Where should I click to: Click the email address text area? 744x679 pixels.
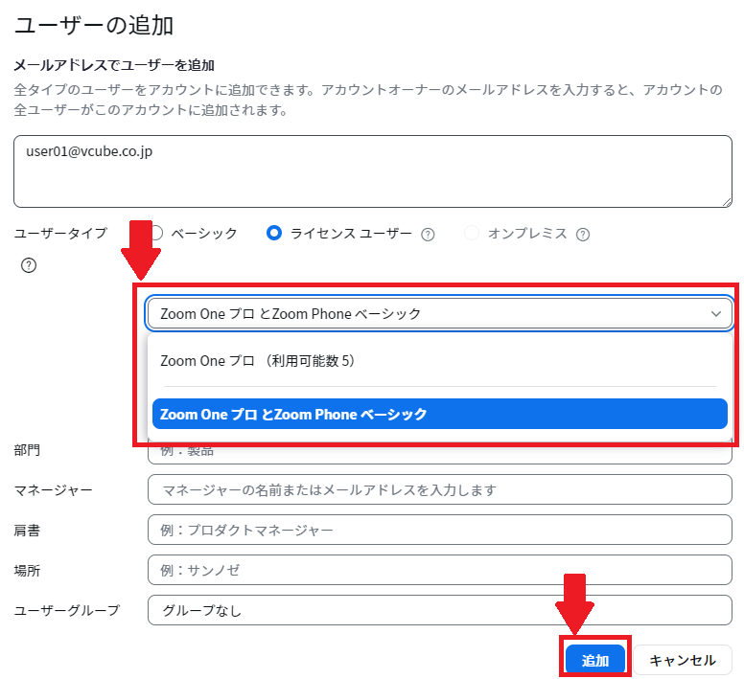[x=372, y=171]
